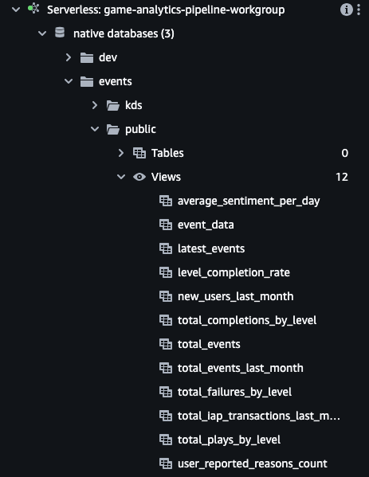
Task: Click the Tables grid icon
Action: 139,153
